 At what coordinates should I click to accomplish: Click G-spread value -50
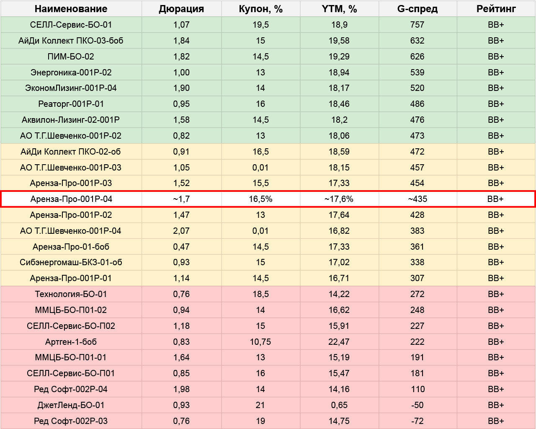pyautogui.click(x=417, y=405)
